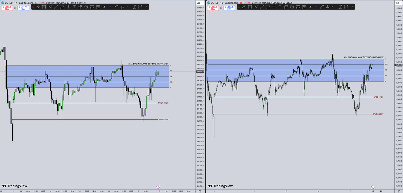Select the Brush tool in the 1h chart toolbar
Viewport: 403px width, 193px height.
coord(39,7)
